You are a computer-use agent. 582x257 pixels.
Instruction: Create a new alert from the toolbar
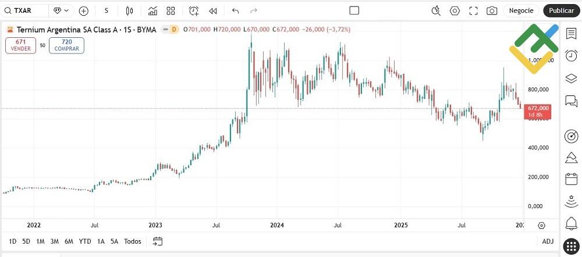[194, 10]
